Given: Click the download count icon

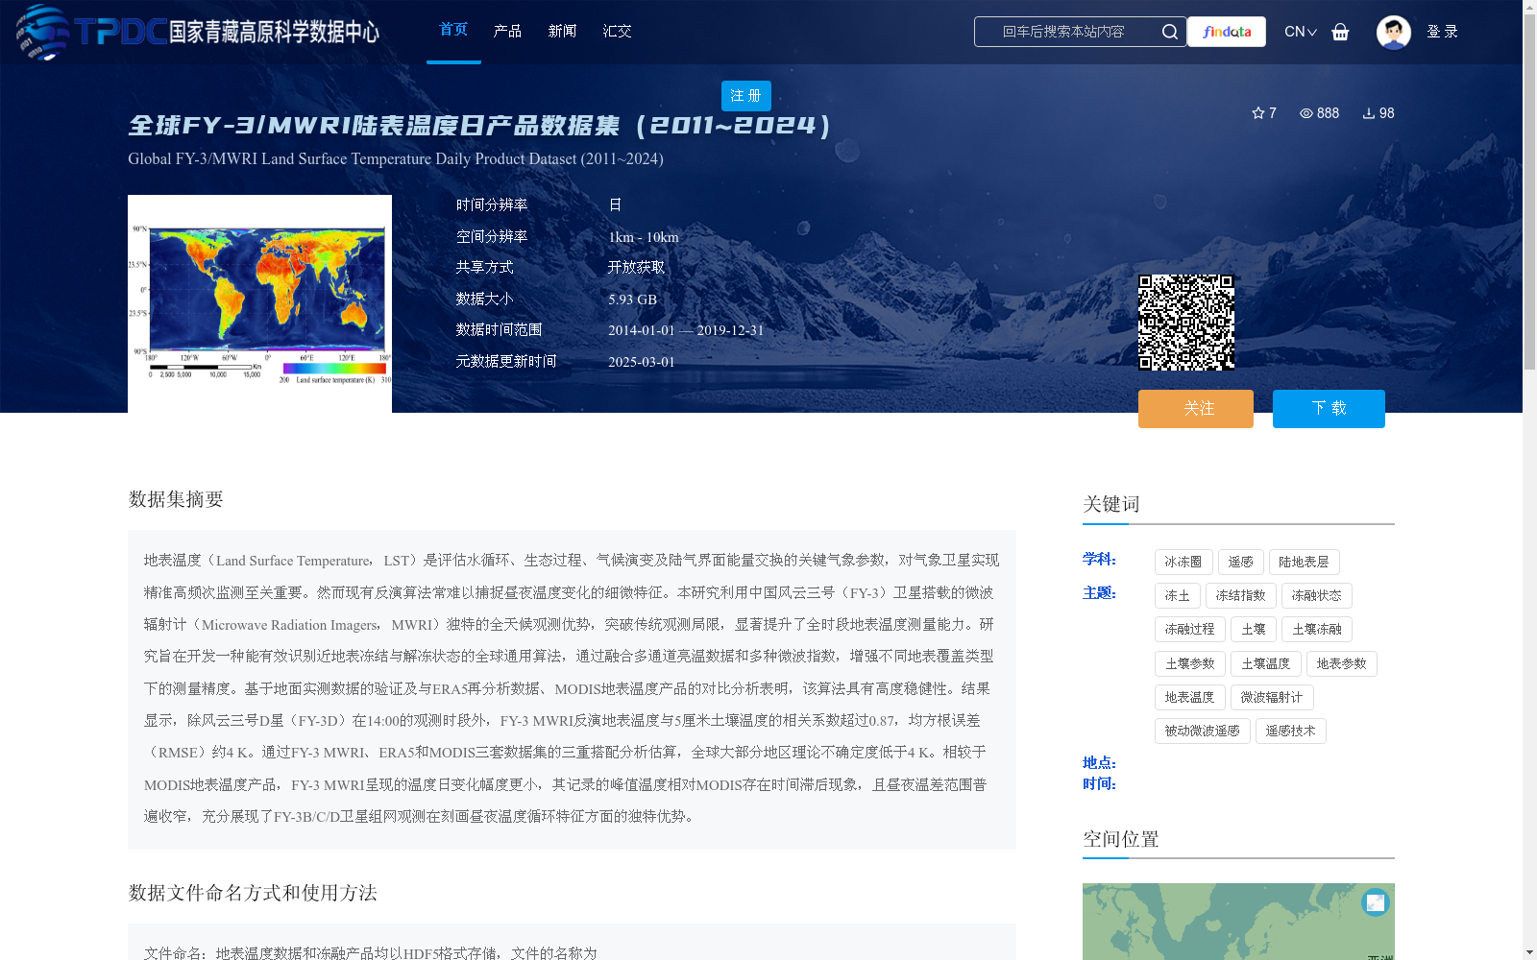Looking at the screenshot, I should pos(1368,113).
